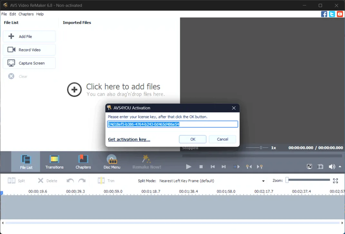Image resolution: width=345 pixels, height=234 pixels.
Task: Mute the preview audio
Action: [331, 166]
